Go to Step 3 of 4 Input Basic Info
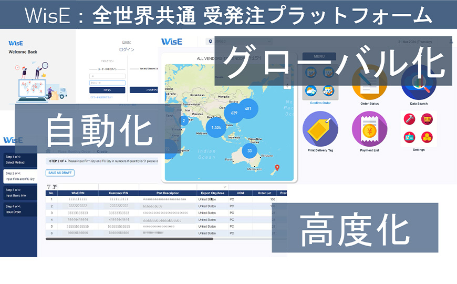Viewport: 457px width, 284px height. pyautogui.click(x=20, y=192)
